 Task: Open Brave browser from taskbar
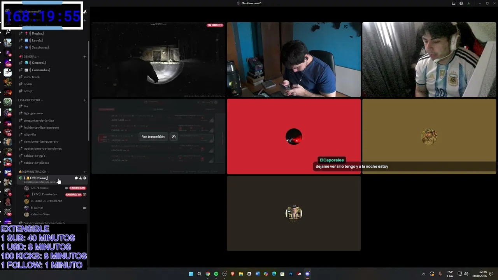coord(233,274)
